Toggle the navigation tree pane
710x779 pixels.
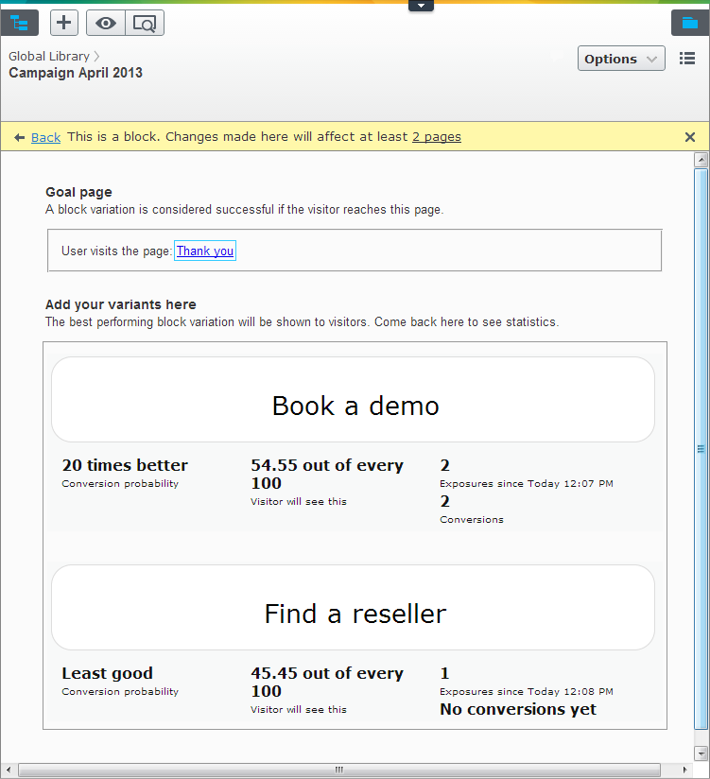[19, 23]
